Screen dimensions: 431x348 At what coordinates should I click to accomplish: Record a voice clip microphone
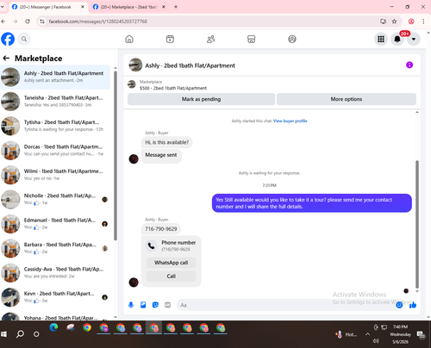coord(131,305)
